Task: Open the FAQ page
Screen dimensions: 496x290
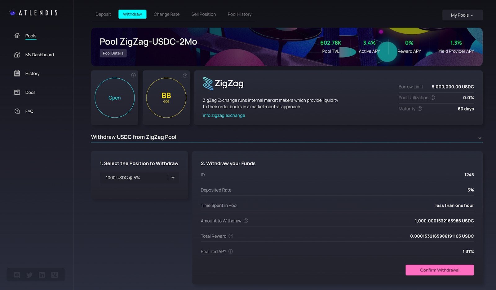Action: [x=29, y=111]
